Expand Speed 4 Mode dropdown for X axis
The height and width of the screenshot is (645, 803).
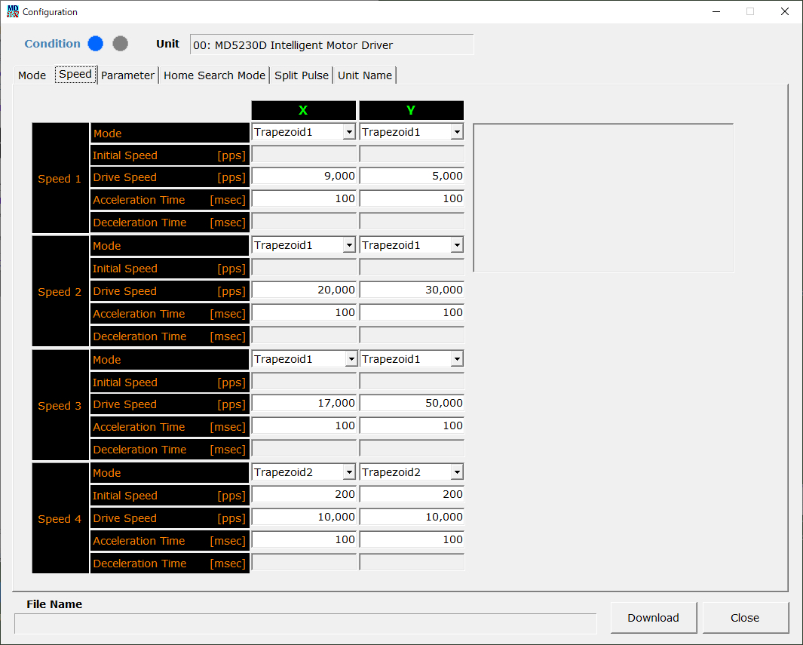point(348,472)
